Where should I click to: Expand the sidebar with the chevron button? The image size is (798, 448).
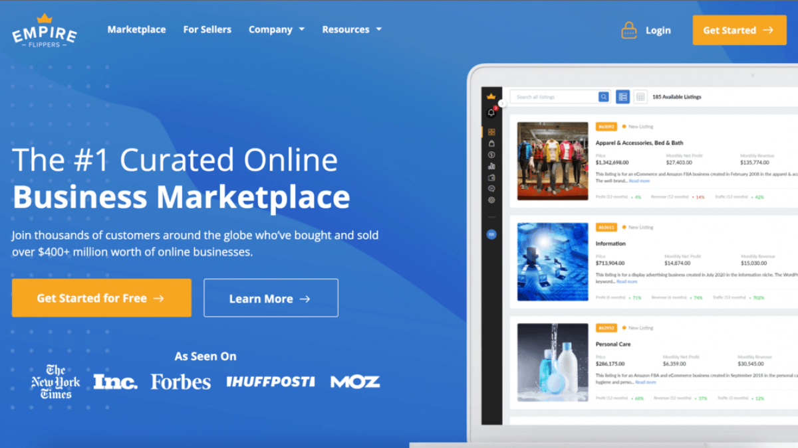click(502, 104)
